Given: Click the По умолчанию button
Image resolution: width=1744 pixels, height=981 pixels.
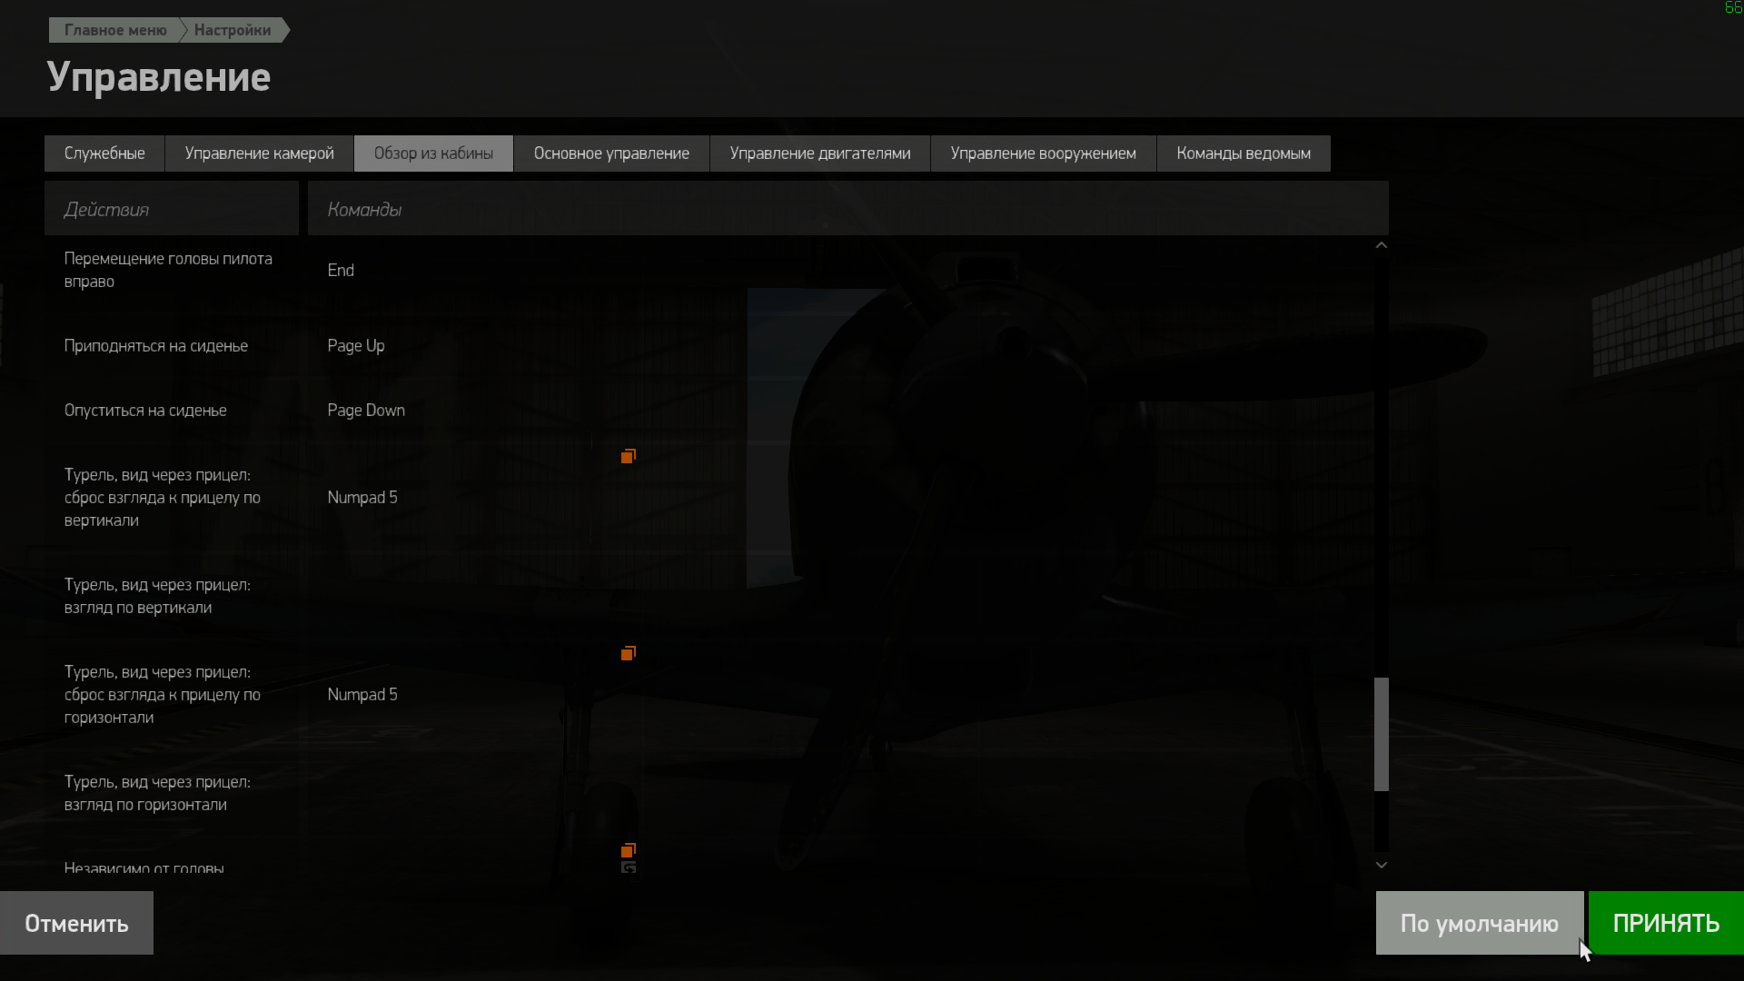Looking at the screenshot, I should (1480, 923).
